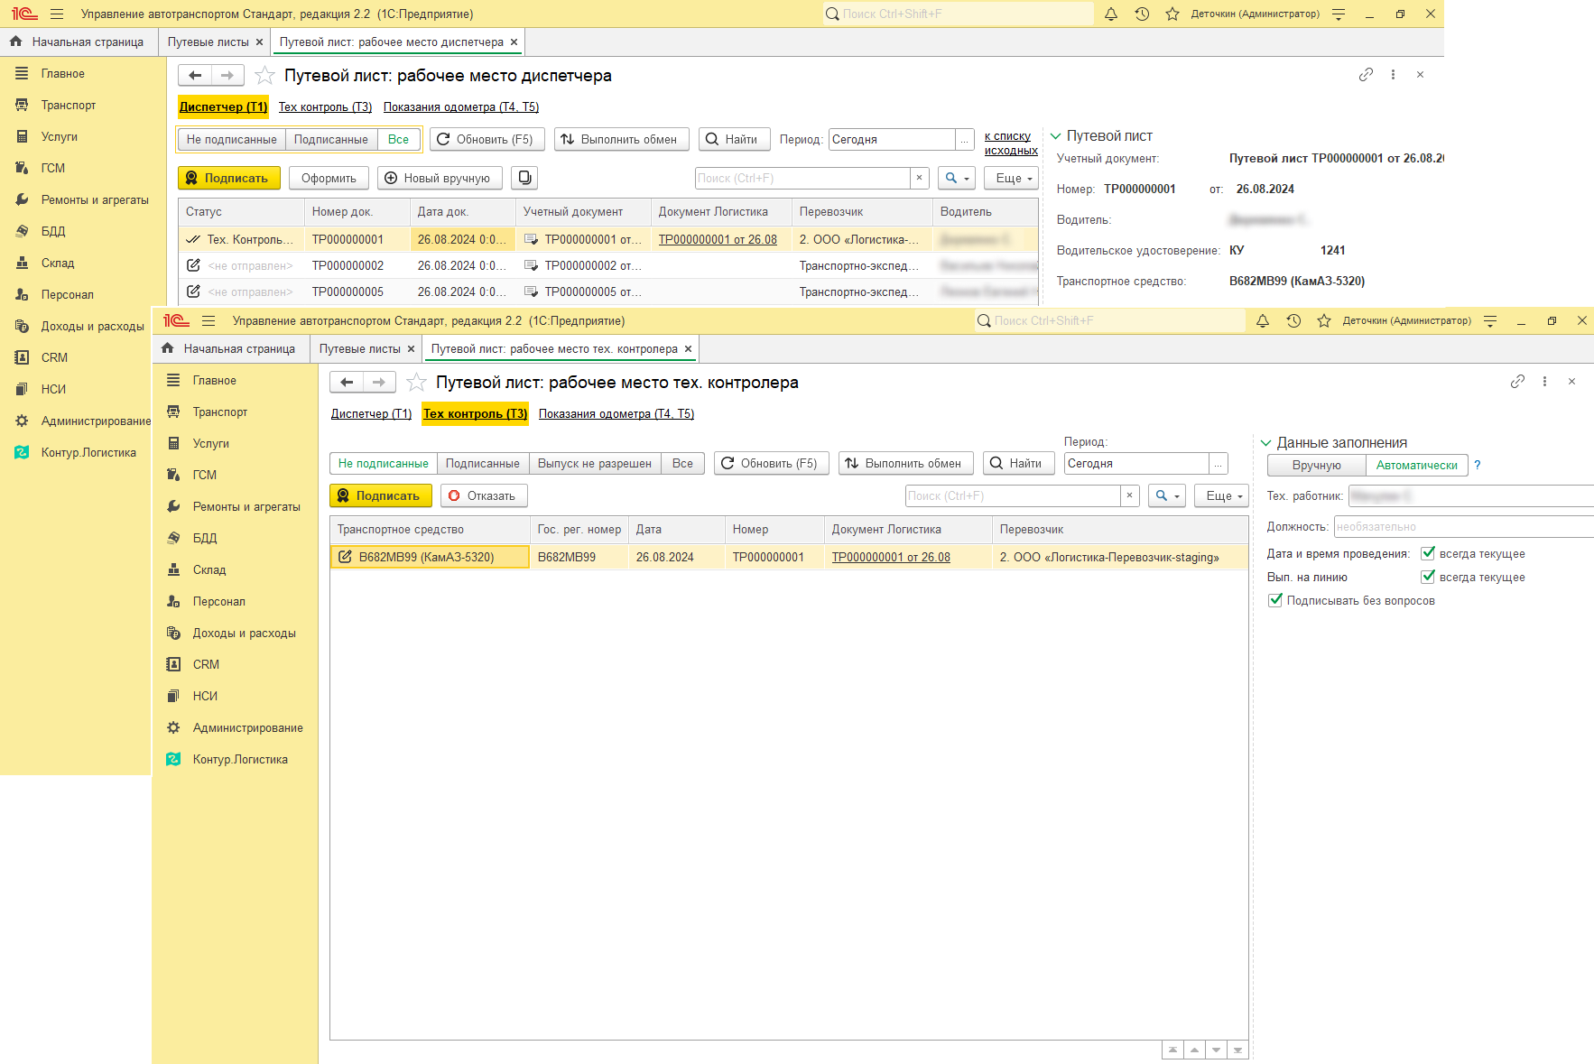Screen dimensions: 1594x1064
Task: Open search options dropdown in dispatcher
Action: point(957,179)
